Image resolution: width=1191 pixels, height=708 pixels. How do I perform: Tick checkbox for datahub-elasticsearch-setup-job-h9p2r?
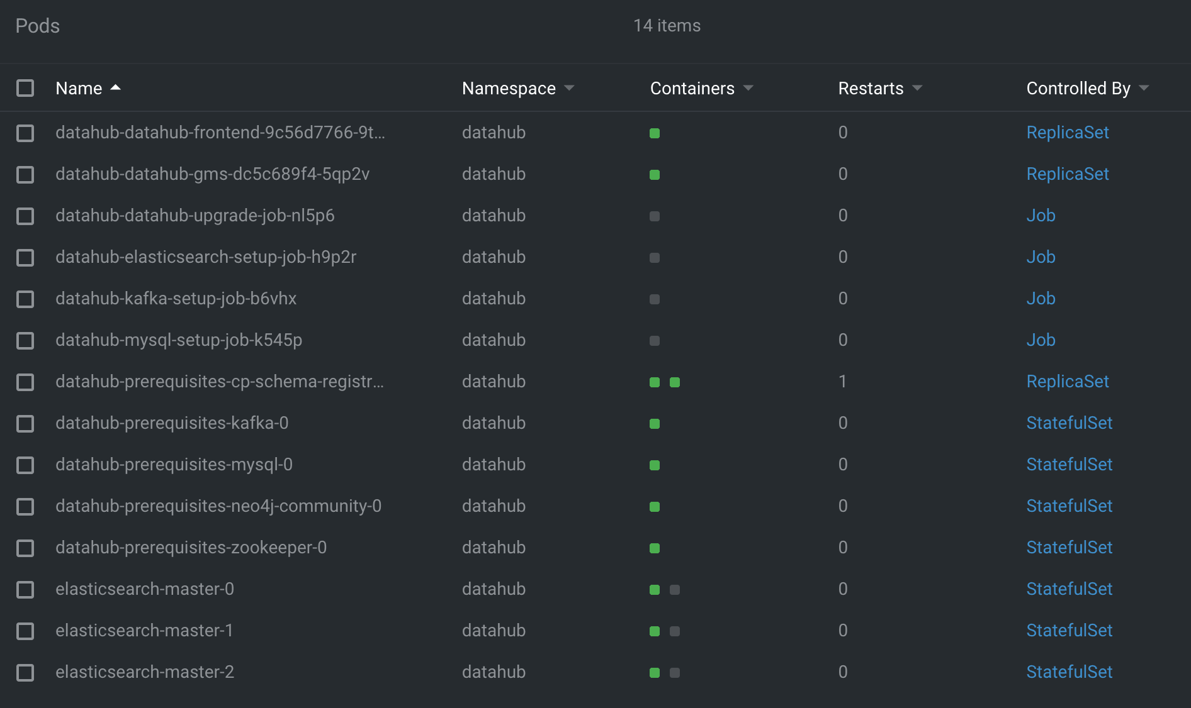click(25, 257)
